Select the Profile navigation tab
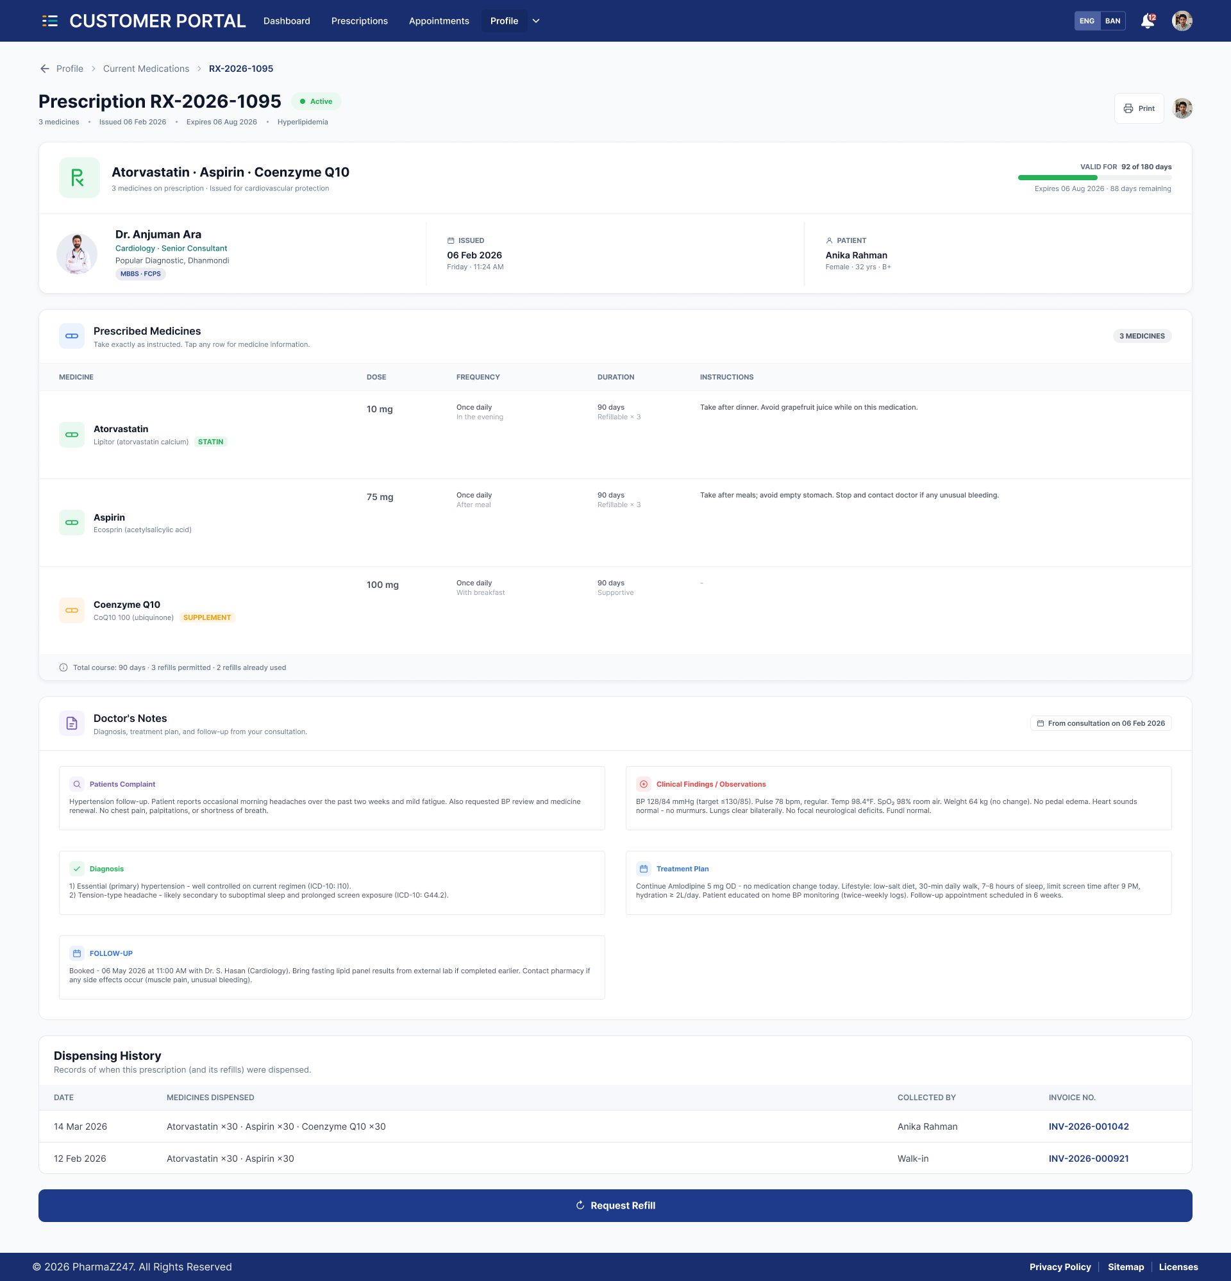Image resolution: width=1231 pixels, height=1281 pixels. (504, 21)
